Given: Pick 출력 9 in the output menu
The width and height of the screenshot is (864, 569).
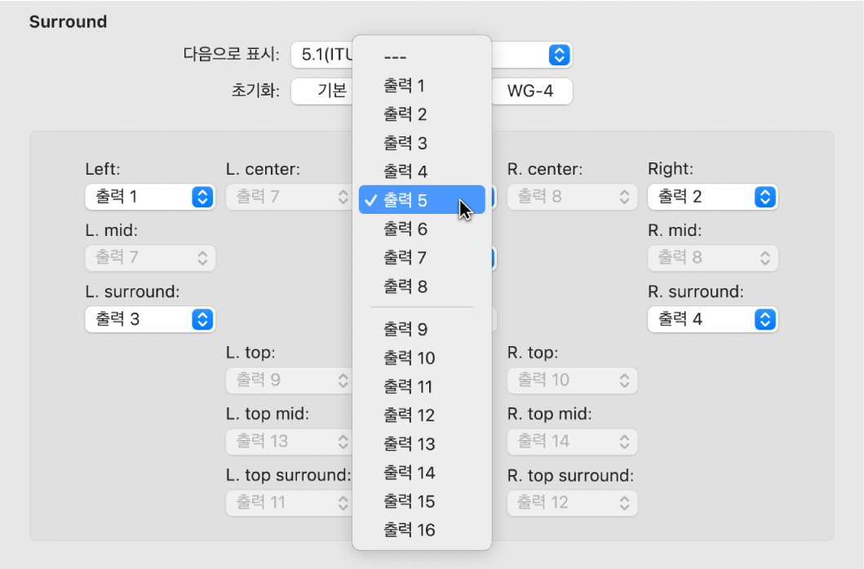Looking at the screenshot, I should pos(405,330).
